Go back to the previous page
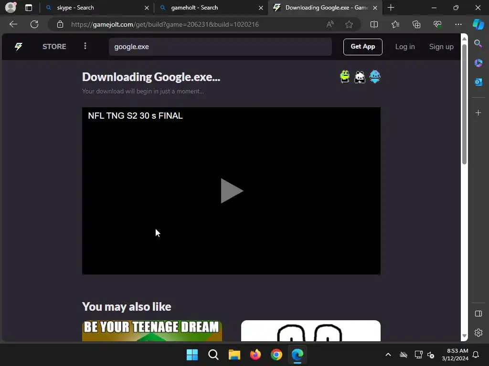Viewport: 489px width, 366px height. click(13, 24)
